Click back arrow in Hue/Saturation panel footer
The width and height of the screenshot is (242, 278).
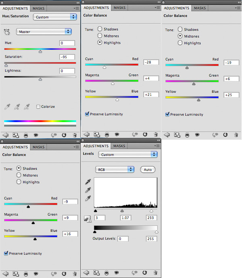pyautogui.click(x=6, y=135)
